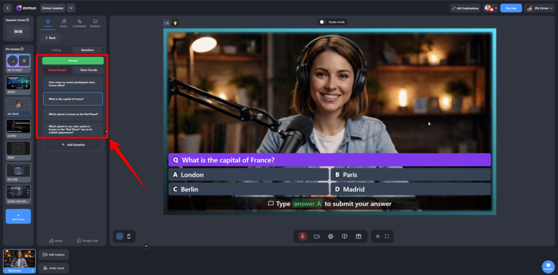Select the desktop landscape layout icon

pyautogui.click(x=119, y=236)
